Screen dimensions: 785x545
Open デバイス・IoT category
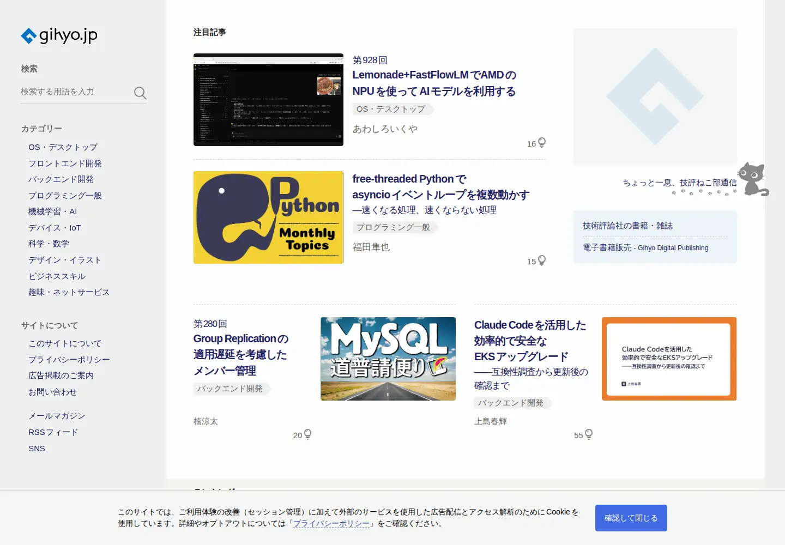(55, 228)
